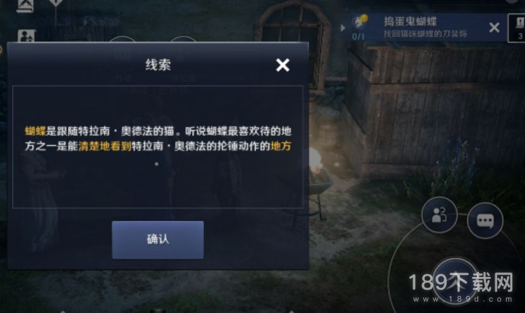Open the book icon at top left
Screen dimensions: 525x313
coord(25,6)
